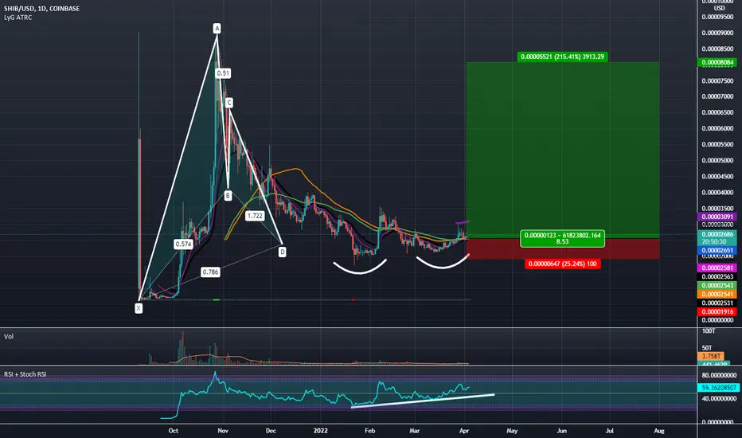Click pattern point label C
The width and height of the screenshot is (742, 438).
tap(229, 103)
